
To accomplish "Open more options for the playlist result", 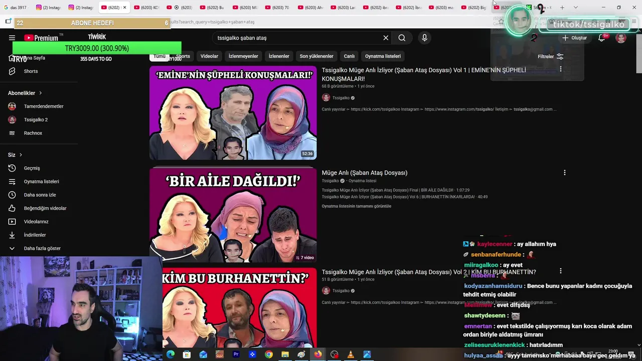I will pyautogui.click(x=564, y=172).
